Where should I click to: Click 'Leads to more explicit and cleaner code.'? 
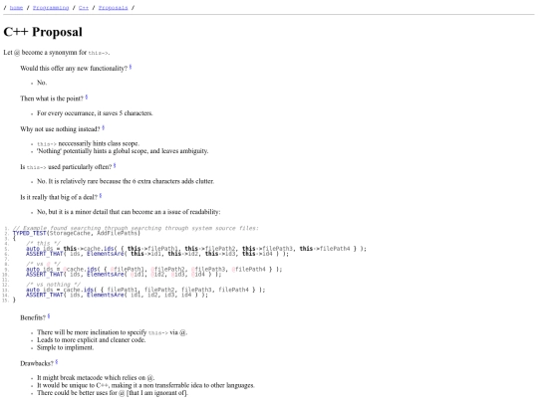coord(92,340)
